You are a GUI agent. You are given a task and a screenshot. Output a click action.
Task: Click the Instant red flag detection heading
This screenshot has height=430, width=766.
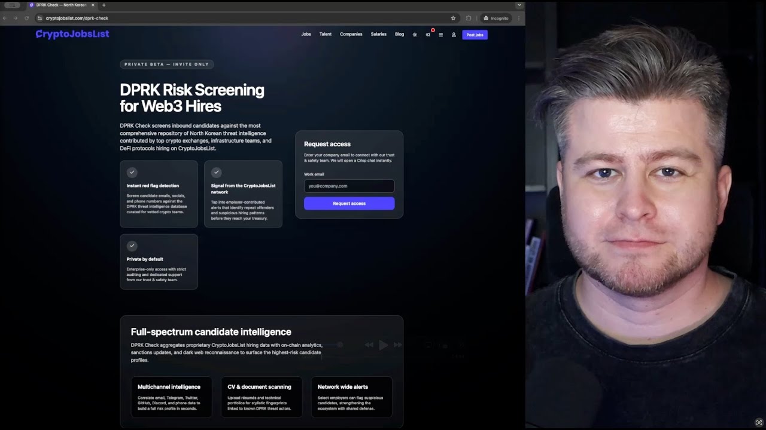click(x=153, y=186)
